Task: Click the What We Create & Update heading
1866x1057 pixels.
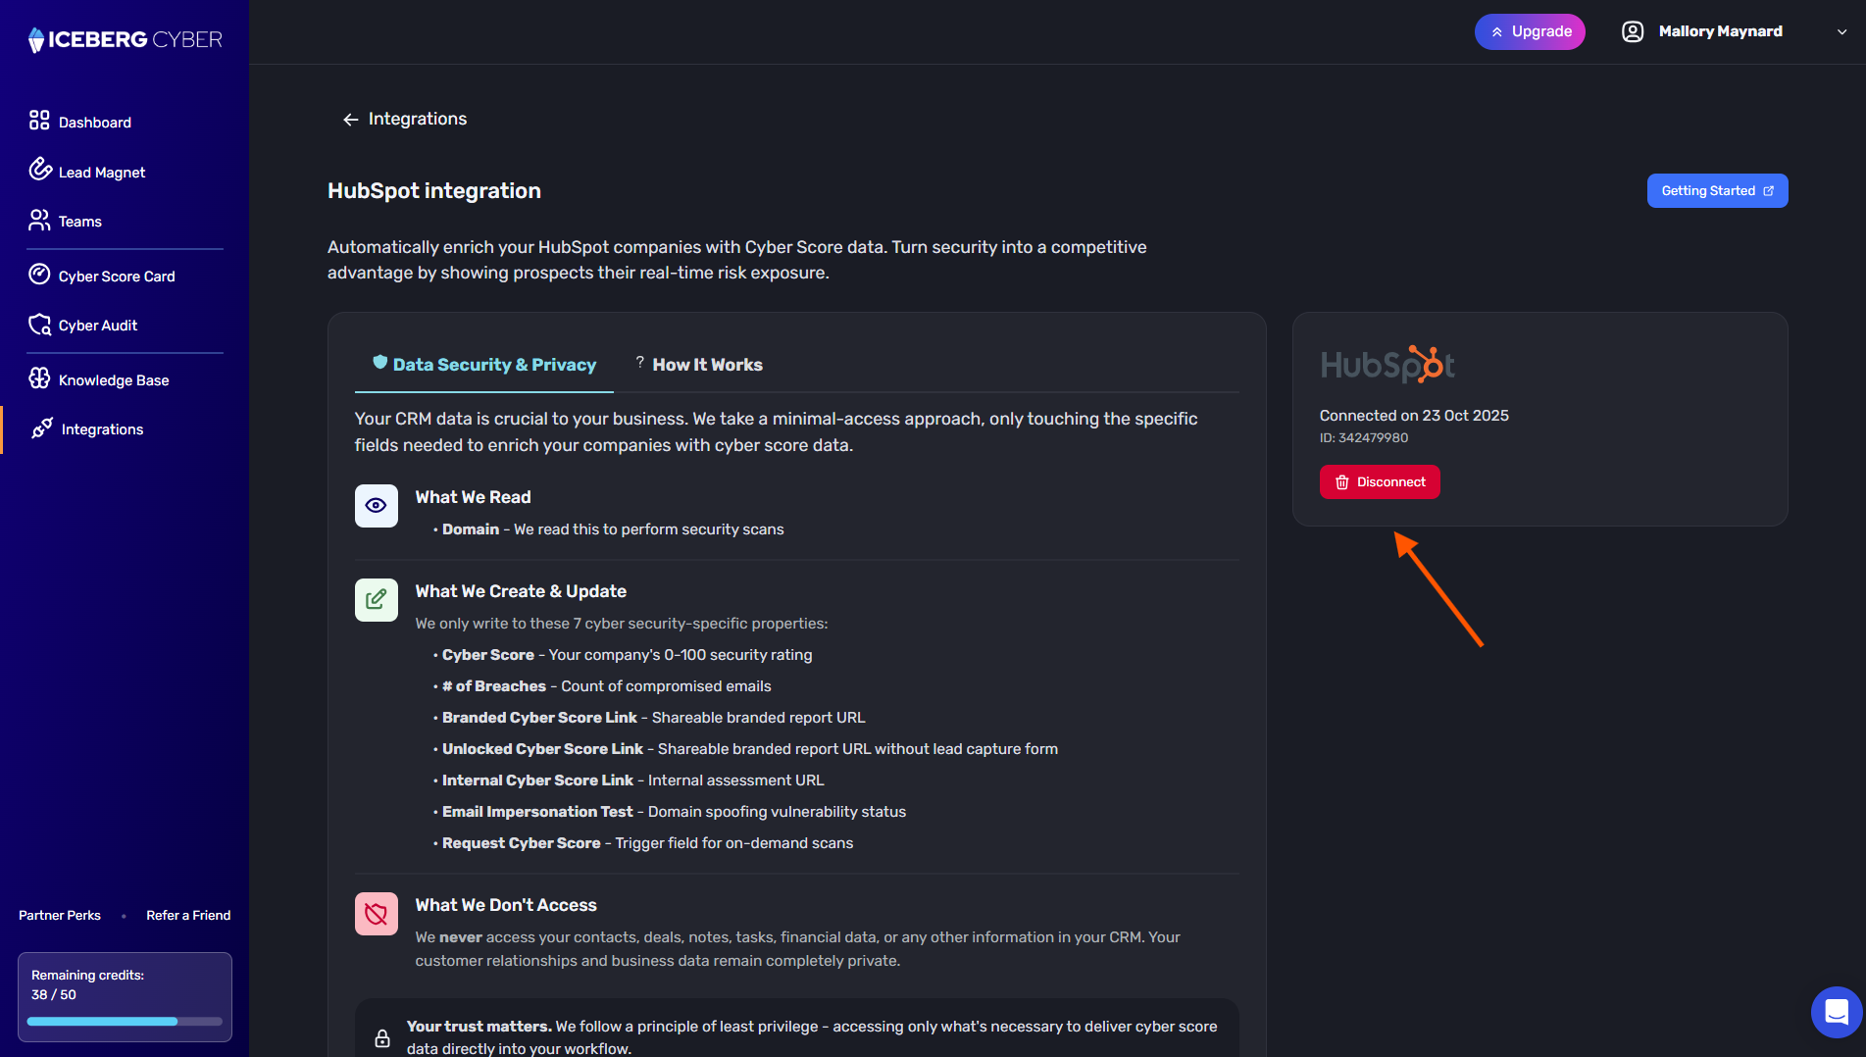Action: 521,591
